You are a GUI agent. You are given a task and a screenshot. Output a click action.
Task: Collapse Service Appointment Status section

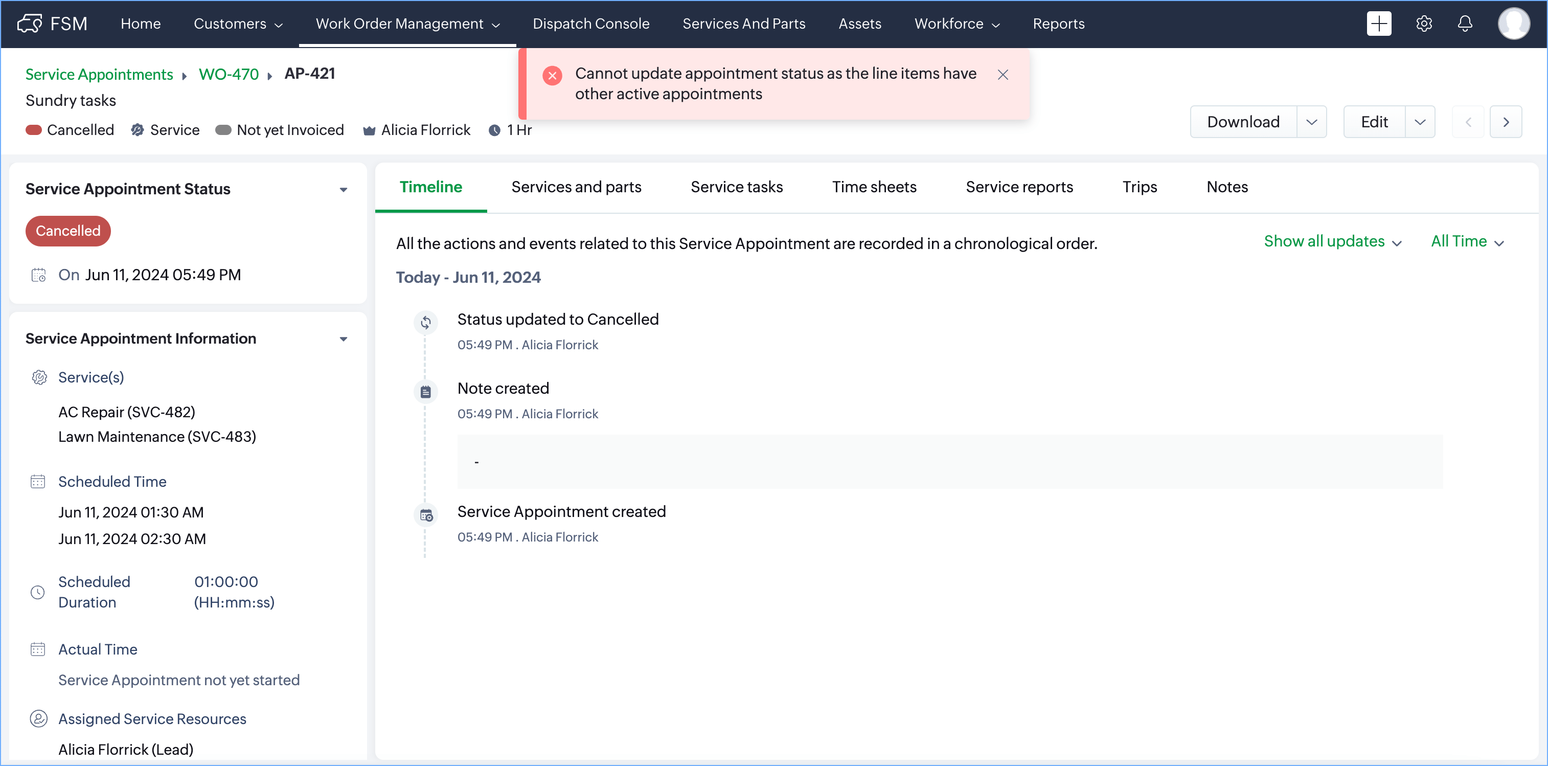[343, 189]
